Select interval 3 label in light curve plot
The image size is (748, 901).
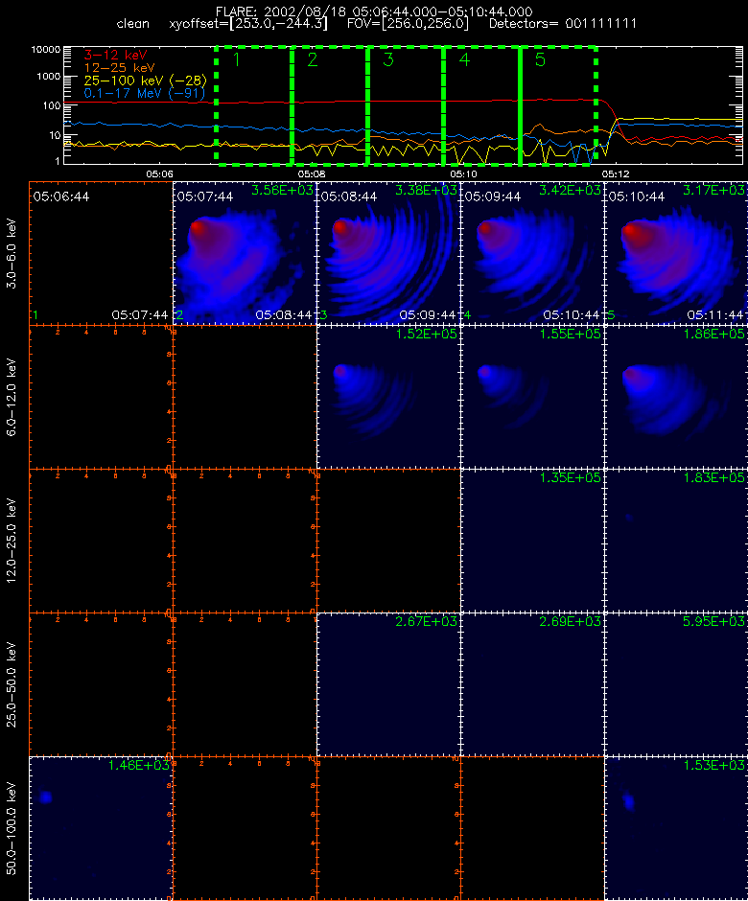[x=388, y=59]
